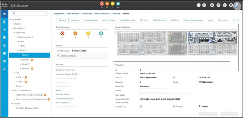
Task: Select Chassis in the tree
Action: [17, 24]
